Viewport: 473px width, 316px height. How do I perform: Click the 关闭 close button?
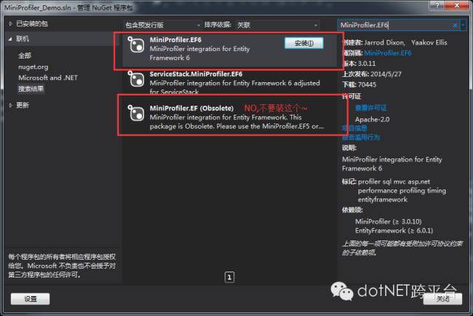[443, 298]
